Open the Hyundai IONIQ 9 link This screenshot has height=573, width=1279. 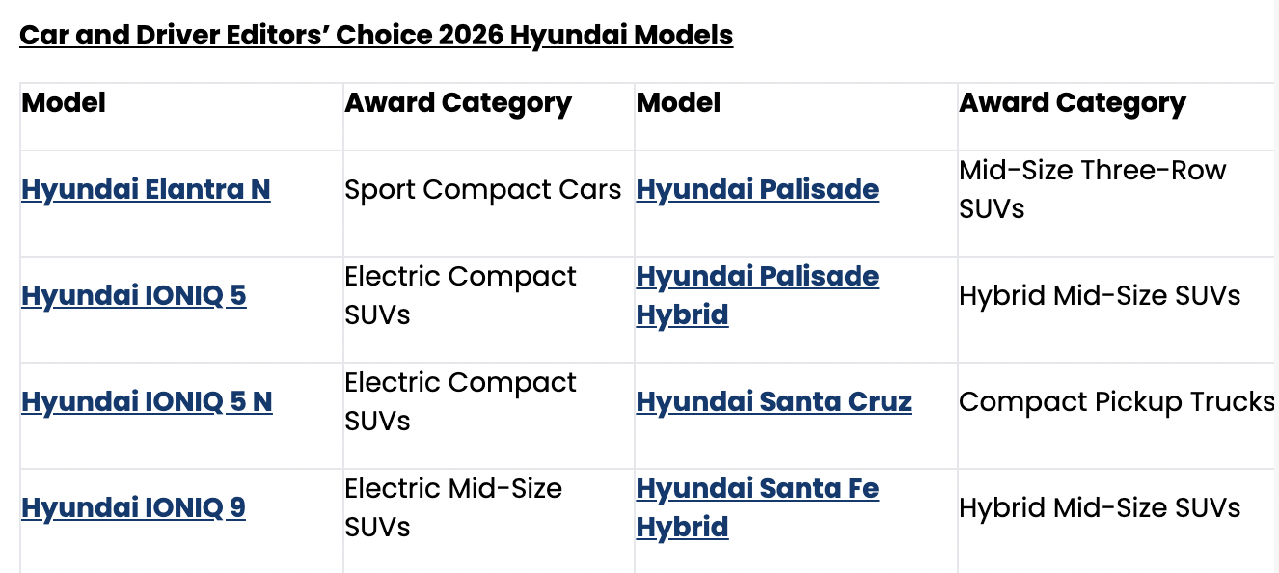133,507
